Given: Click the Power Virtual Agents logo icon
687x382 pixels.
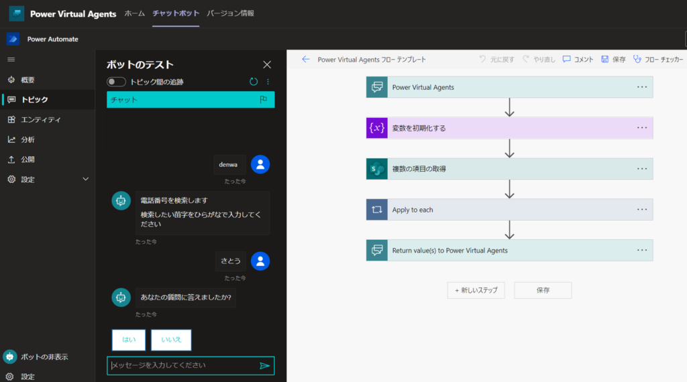Looking at the screenshot, I should pyautogui.click(x=17, y=13).
